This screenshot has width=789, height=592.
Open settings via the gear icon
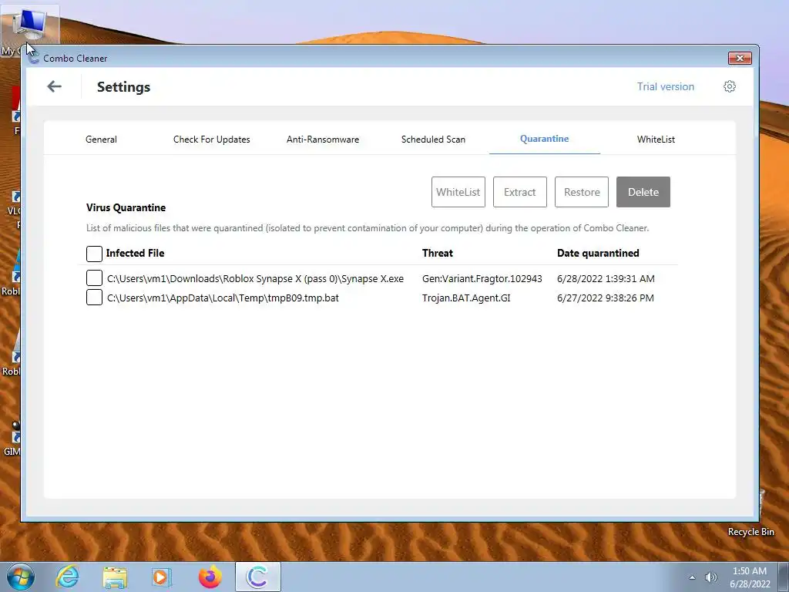tap(729, 86)
